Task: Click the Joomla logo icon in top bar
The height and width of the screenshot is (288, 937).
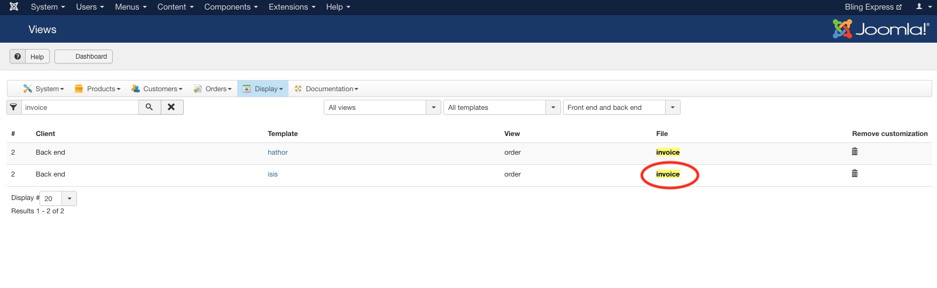Action: pyautogui.click(x=14, y=7)
